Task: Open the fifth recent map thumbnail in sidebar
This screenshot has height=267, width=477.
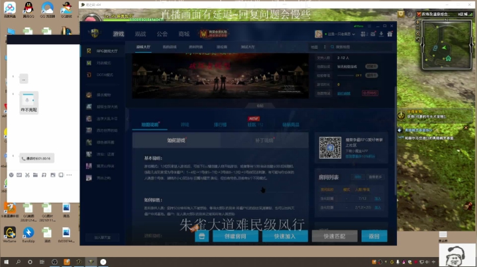Action: (89, 142)
